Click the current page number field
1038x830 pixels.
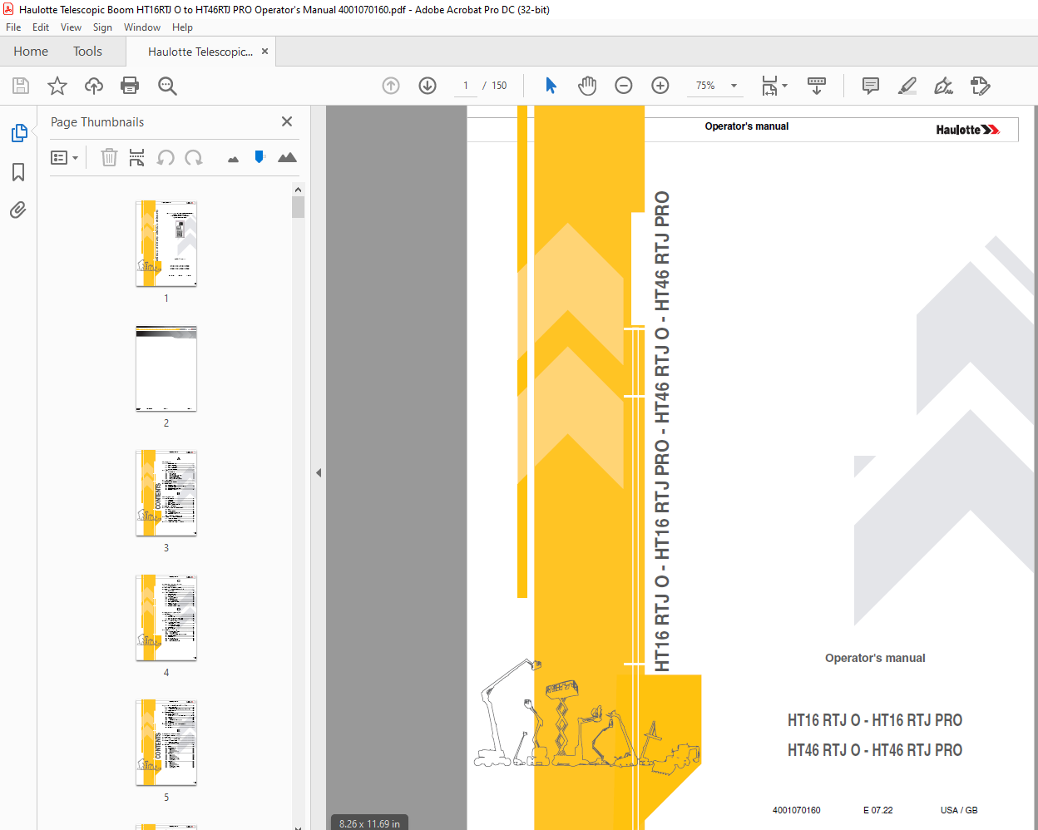[x=466, y=86]
